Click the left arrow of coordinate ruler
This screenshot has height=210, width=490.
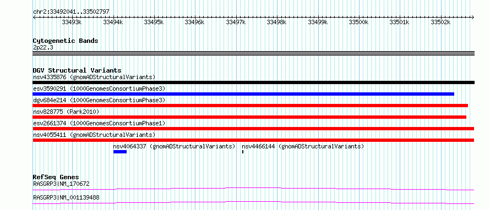pos(34,17)
